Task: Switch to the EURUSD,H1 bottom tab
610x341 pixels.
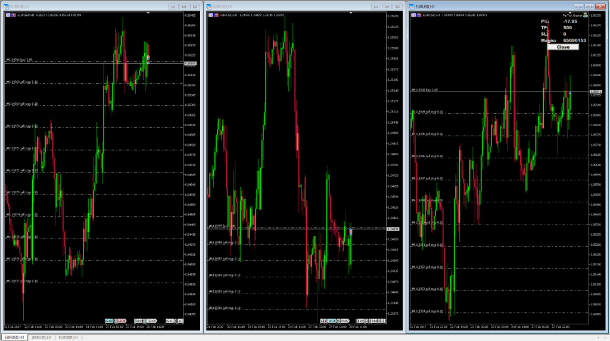Action: (14, 337)
